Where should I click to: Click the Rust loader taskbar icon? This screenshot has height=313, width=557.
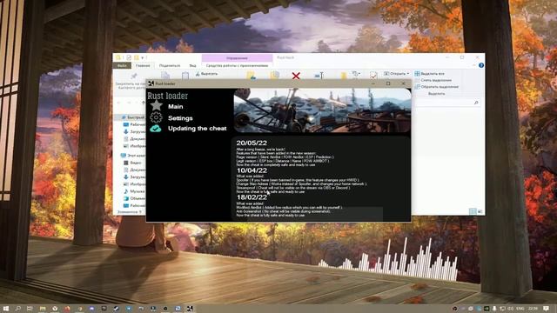[190, 309]
